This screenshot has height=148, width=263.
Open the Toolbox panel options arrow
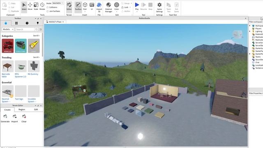[x=35, y=18]
